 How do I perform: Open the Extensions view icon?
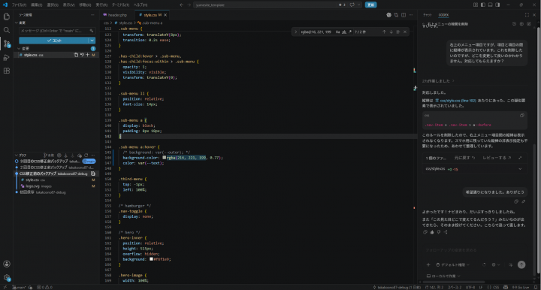(7, 71)
